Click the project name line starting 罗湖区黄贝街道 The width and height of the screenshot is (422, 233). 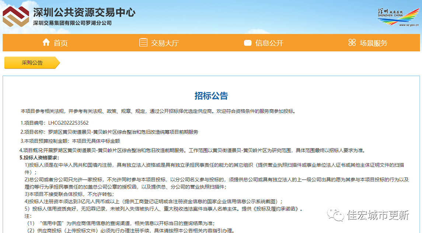point(123,132)
